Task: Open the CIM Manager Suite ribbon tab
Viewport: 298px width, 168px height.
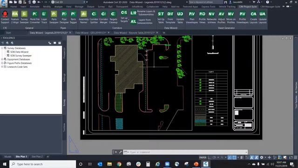Action: (x=270, y=7)
